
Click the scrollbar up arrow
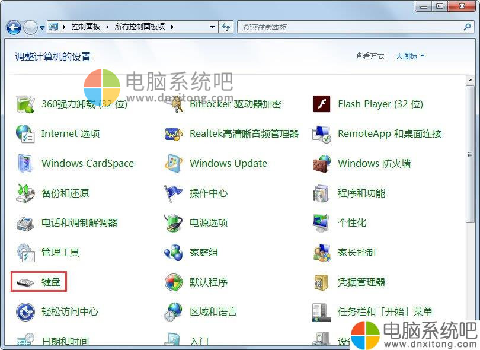click(470, 80)
